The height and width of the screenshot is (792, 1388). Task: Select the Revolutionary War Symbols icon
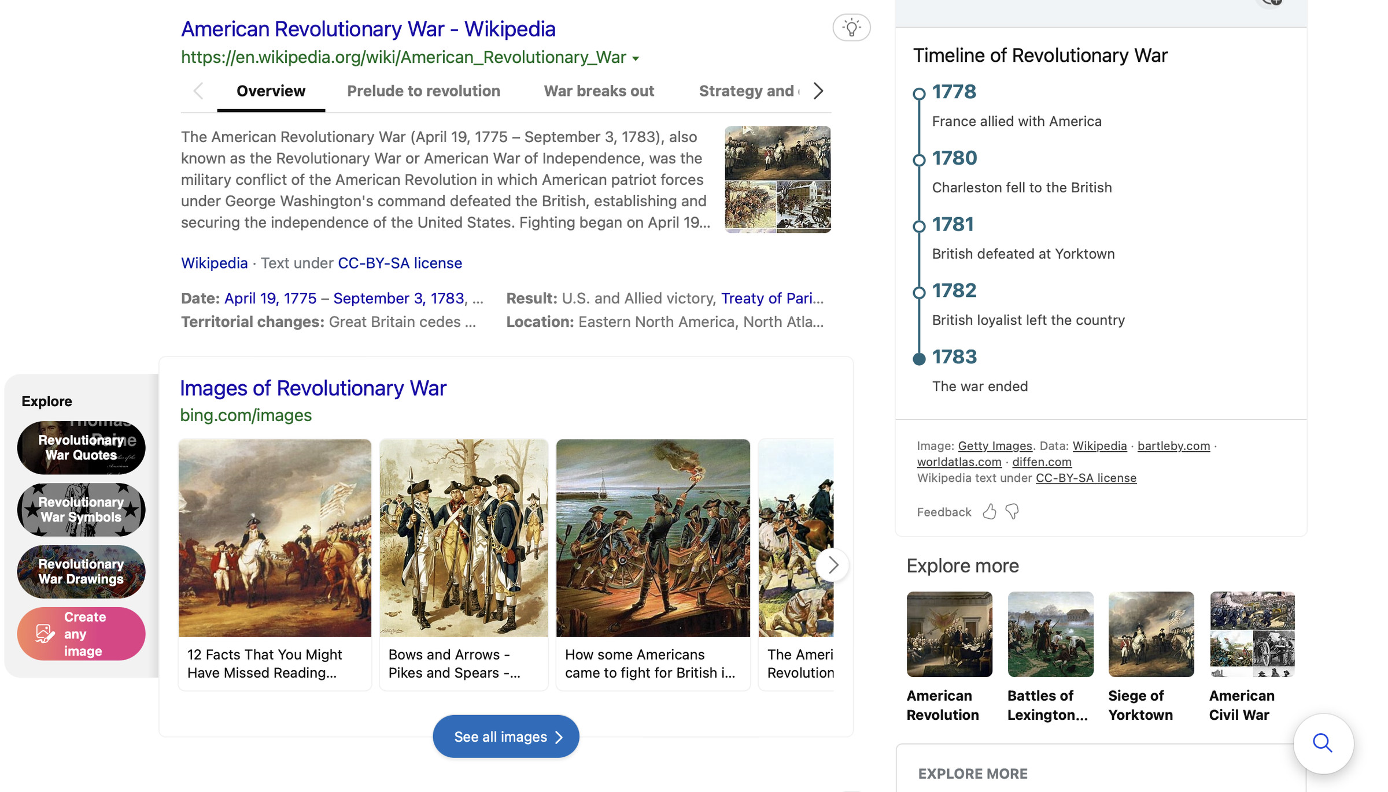coord(81,510)
